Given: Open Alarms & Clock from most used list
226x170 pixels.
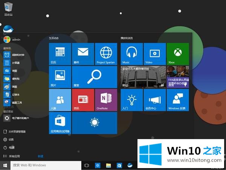Looking at the screenshot, I should (x=14, y=55).
